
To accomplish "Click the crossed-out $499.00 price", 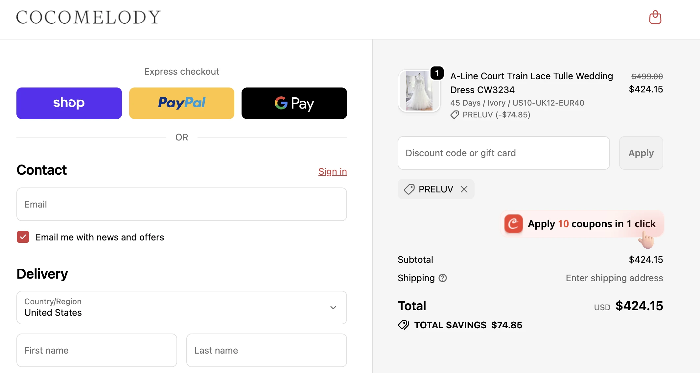I will [x=647, y=76].
